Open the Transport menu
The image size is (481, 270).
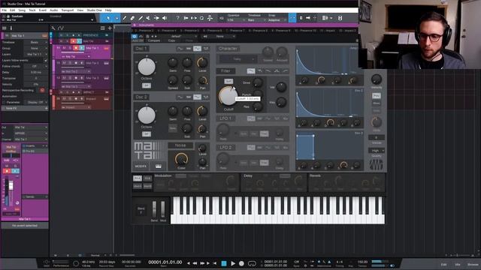coord(68,10)
